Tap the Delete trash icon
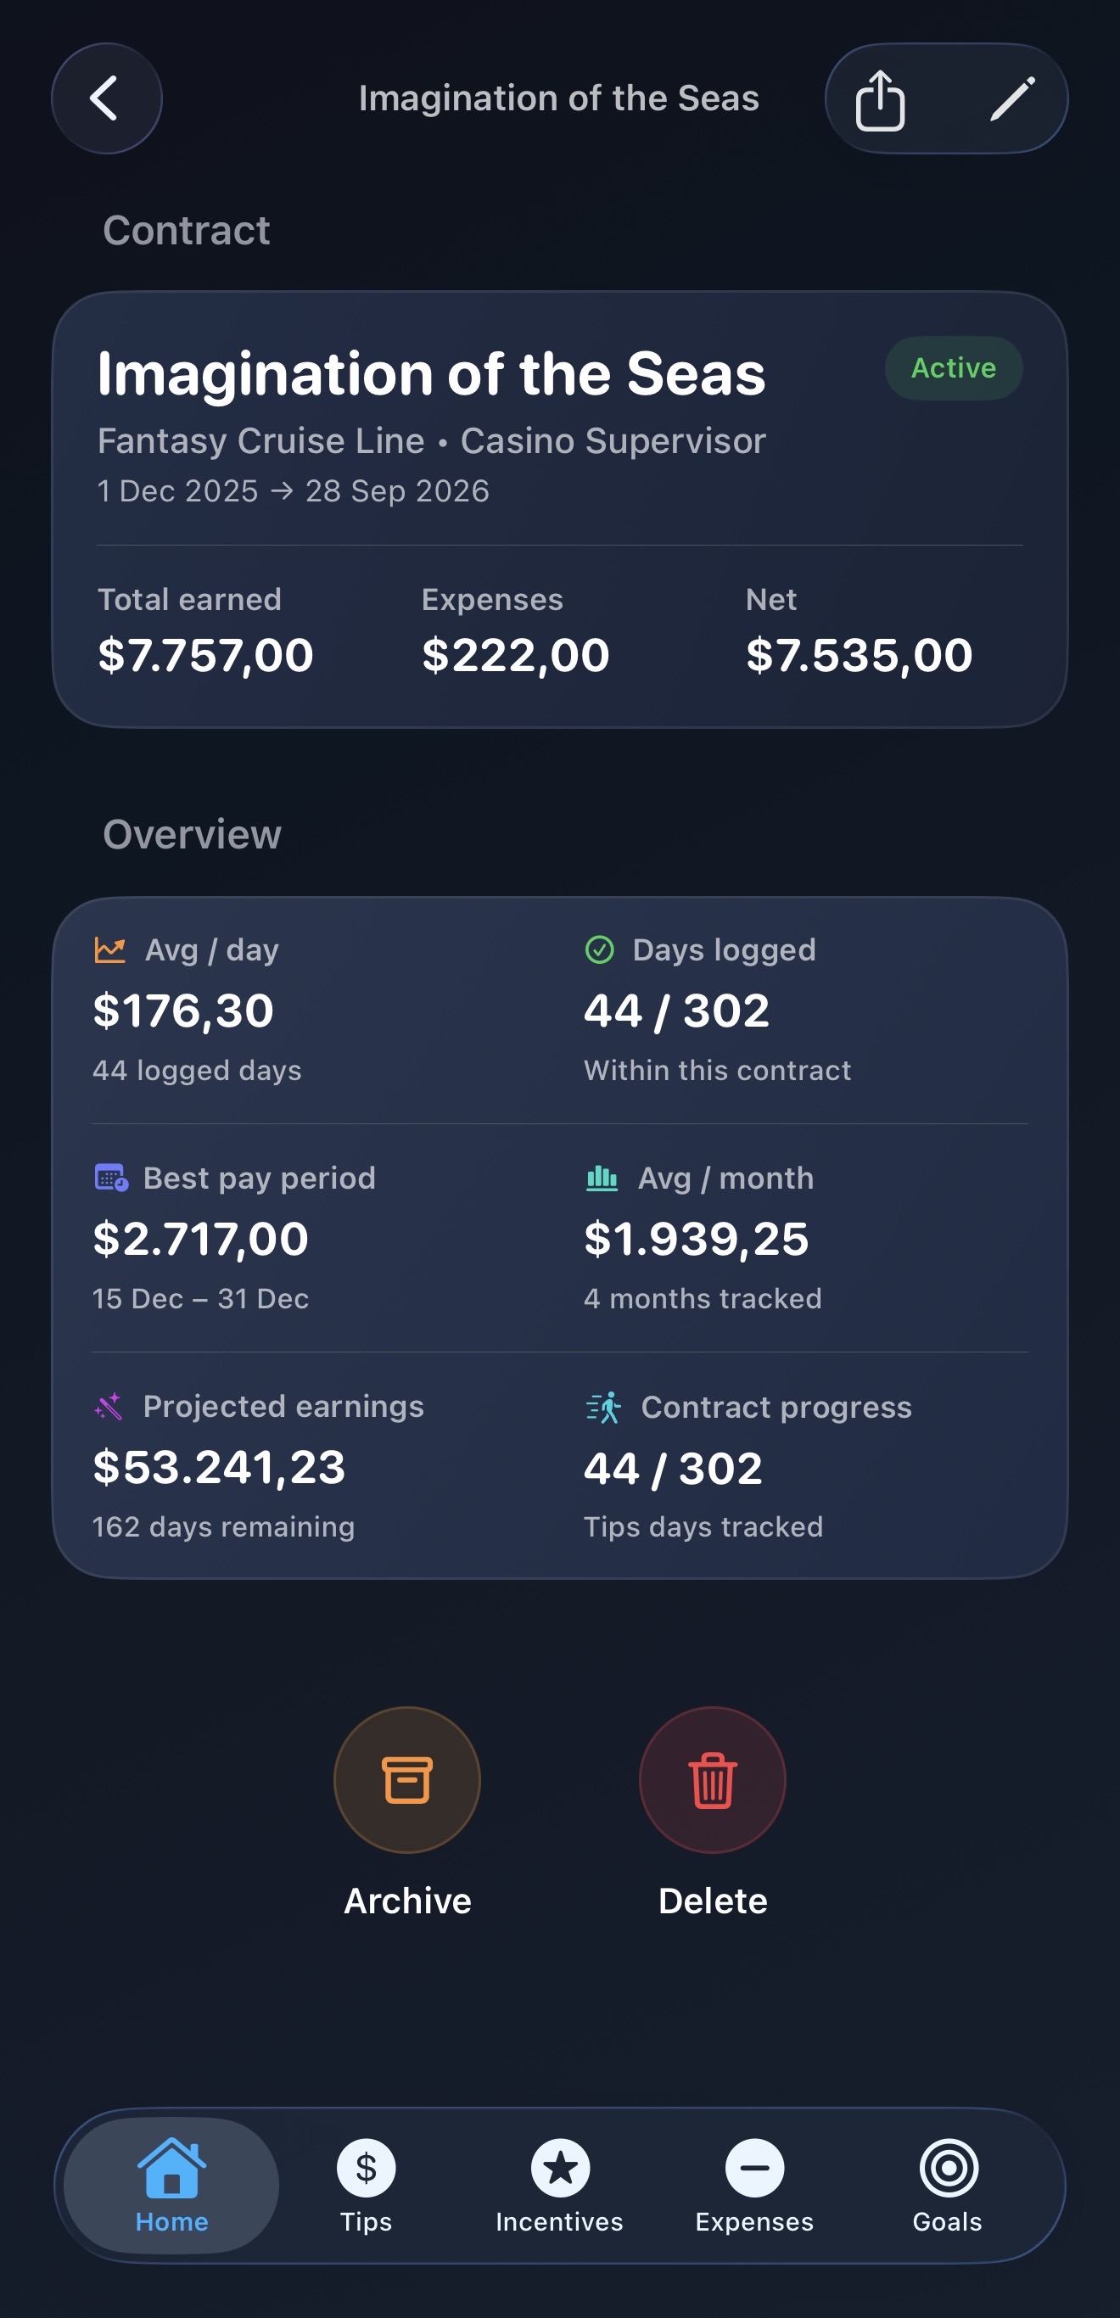 click(x=712, y=1780)
